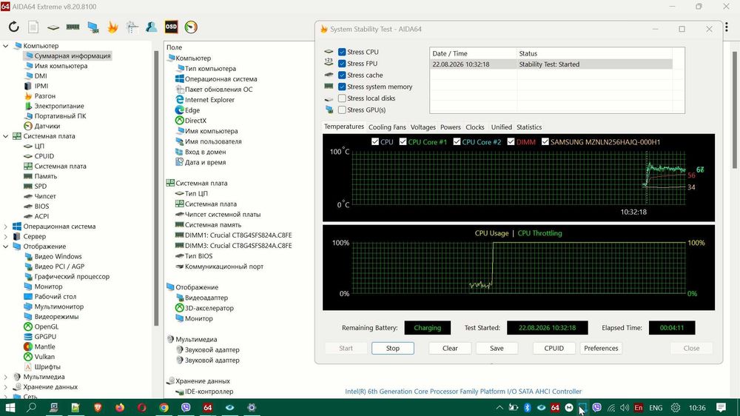
Task: Select the Stability Test: Started log row
Action: (551, 64)
